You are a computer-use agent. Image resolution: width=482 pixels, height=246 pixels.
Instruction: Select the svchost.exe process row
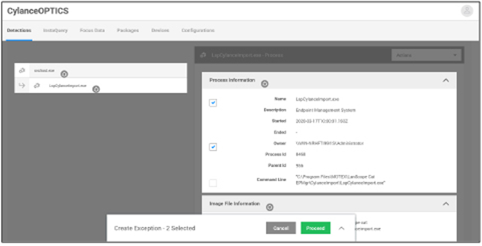(101, 70)
